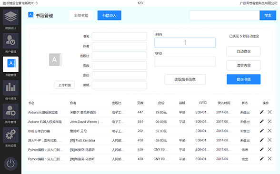The width and height of the screenshot is (280, 174).
Task: Click into the 出版社 input field
Action: coord(120,56)
